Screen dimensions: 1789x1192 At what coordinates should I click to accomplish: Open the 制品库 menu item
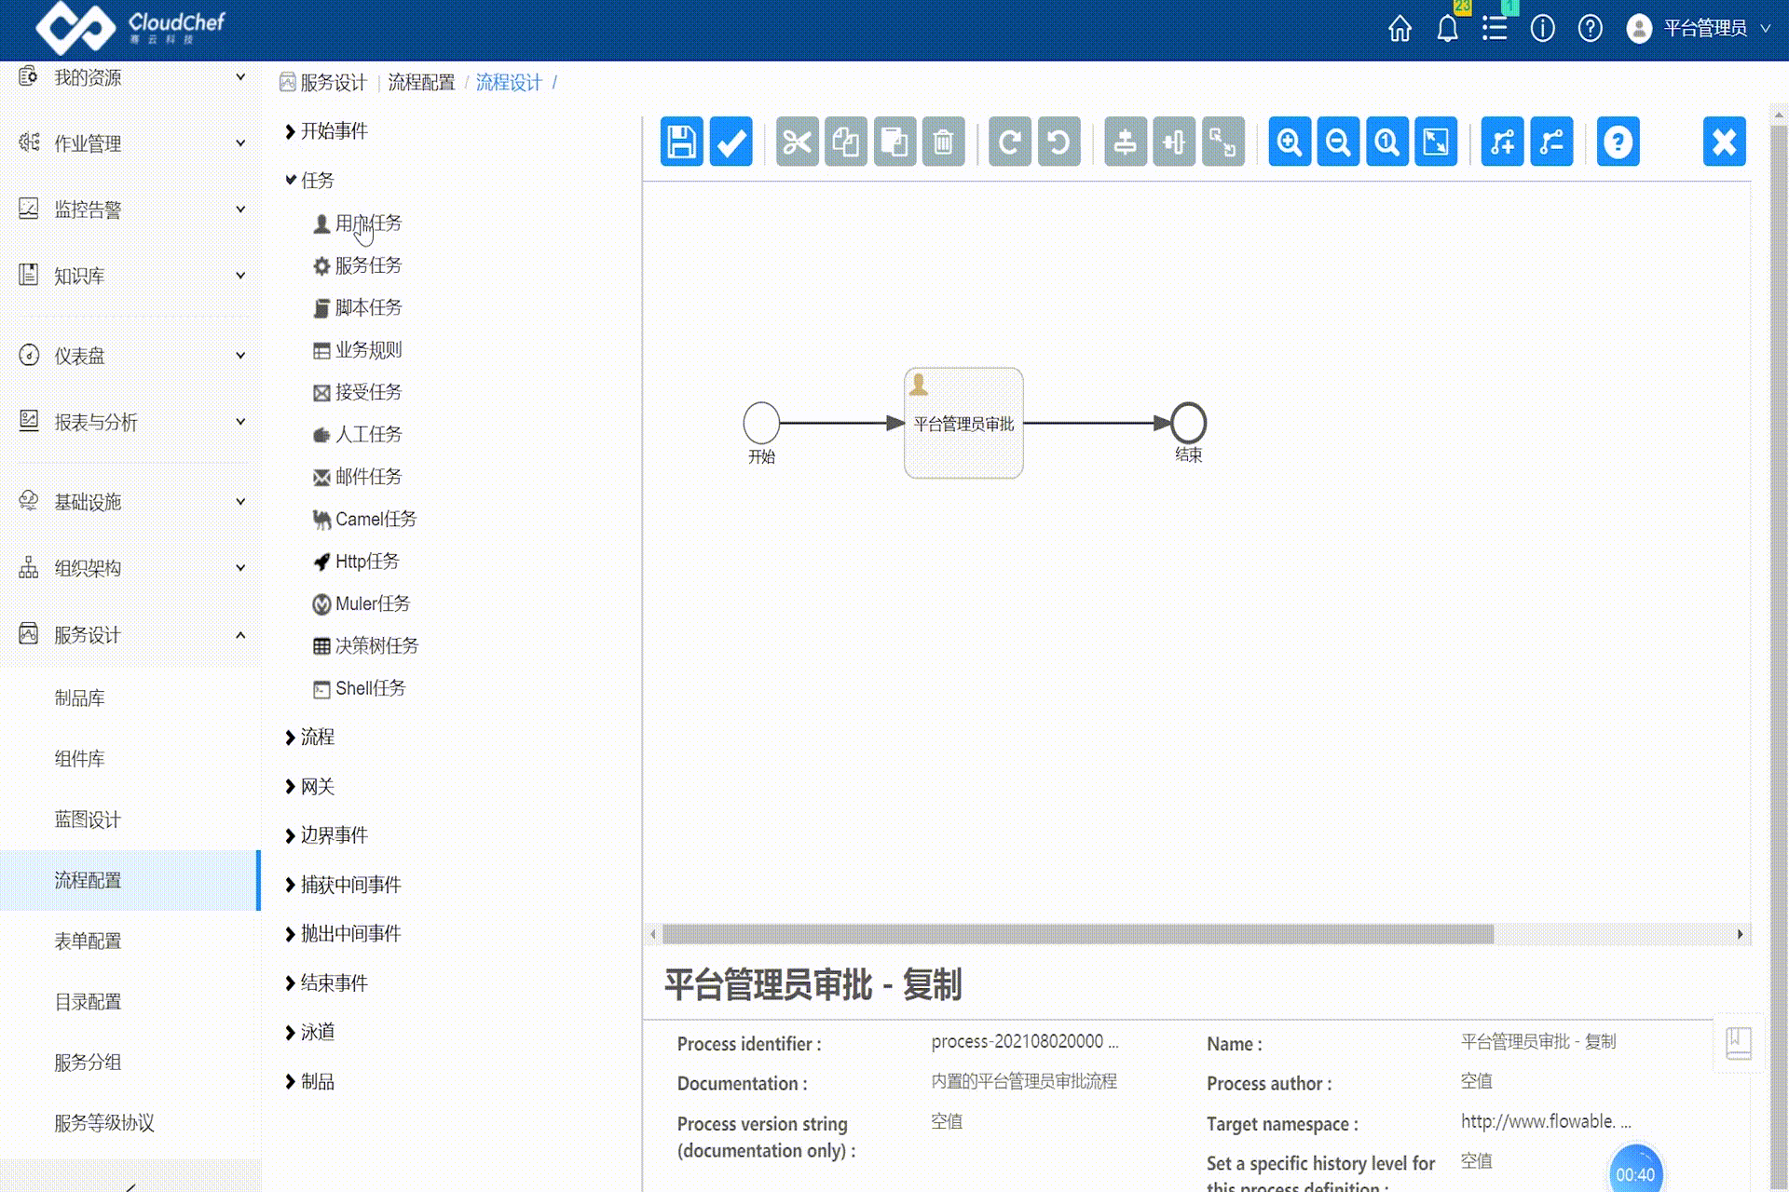pyautogui.click(x=79, y=698)
